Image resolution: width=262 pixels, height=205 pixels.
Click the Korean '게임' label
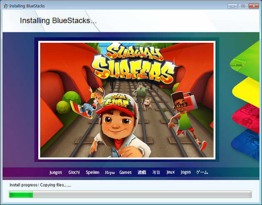click(156, 172)
